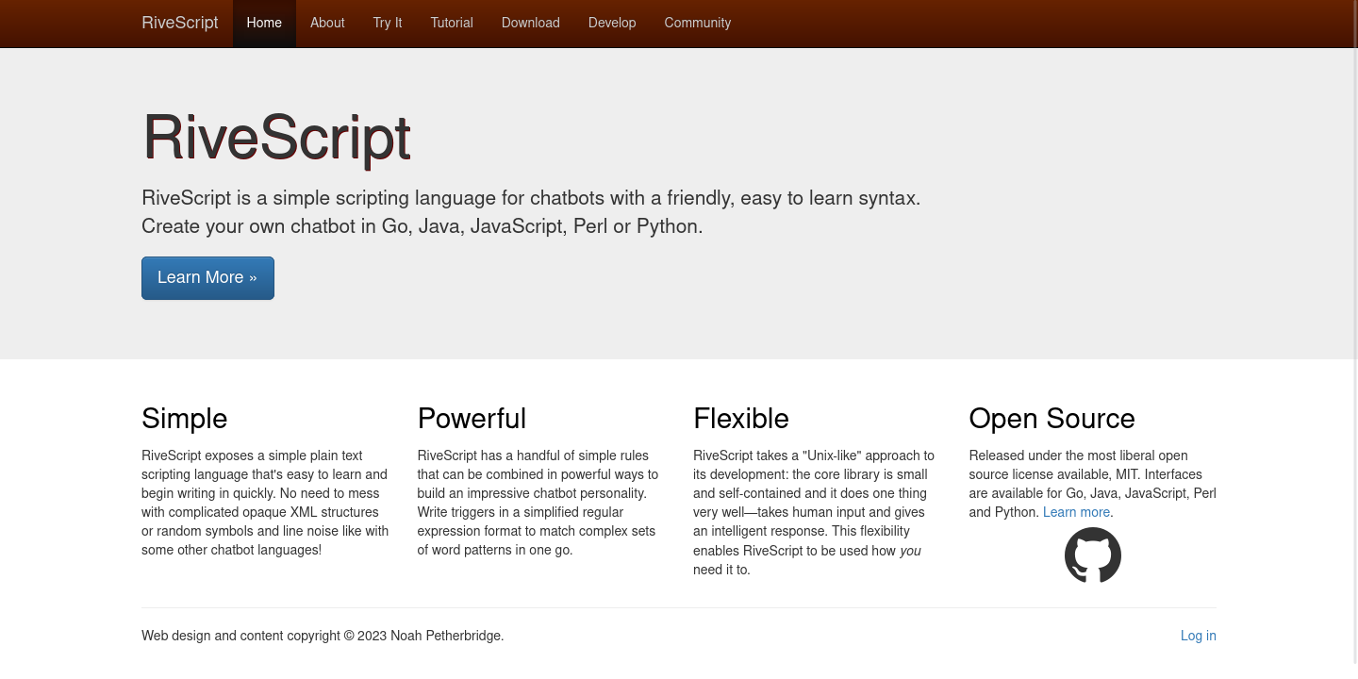
Task: Visit the Community page
Action: (698, 23)
